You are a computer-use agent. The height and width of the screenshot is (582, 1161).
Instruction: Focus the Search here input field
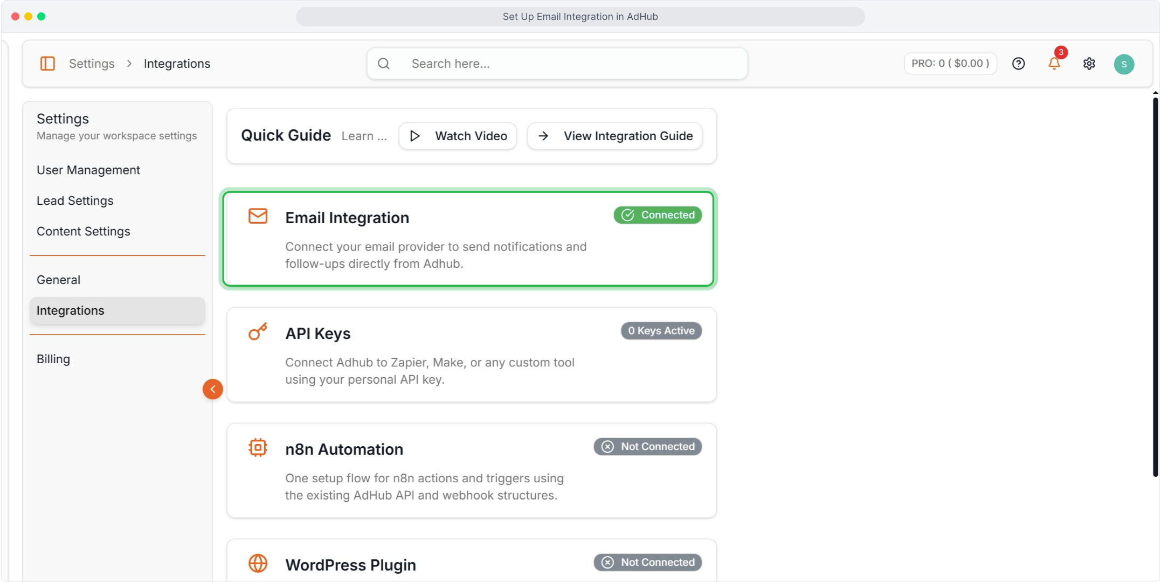[x=557, y=64]
